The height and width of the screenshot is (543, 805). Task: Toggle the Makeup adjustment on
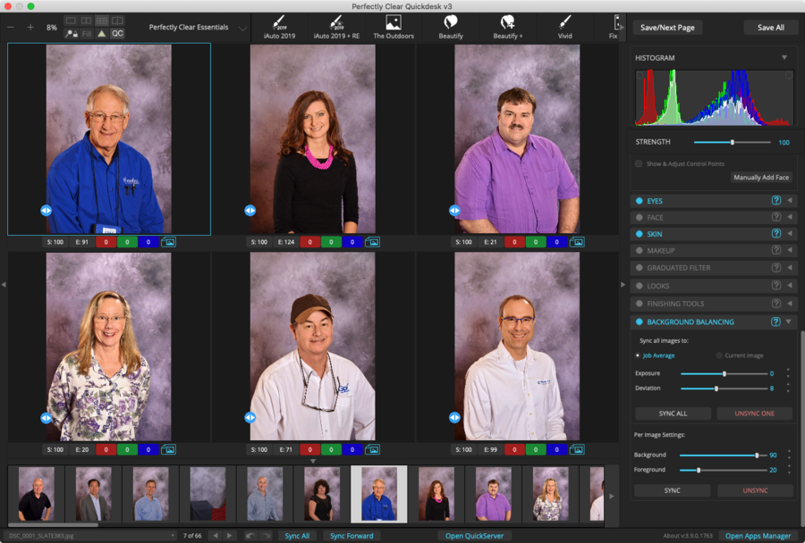[640, 251]
